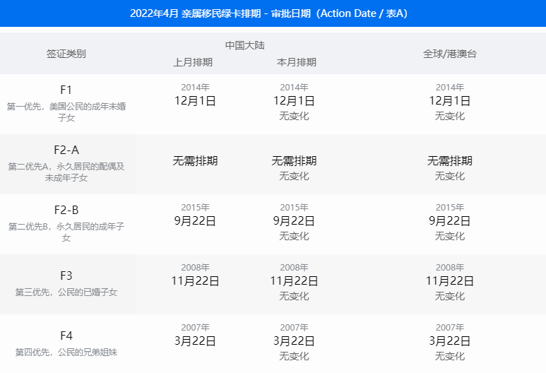Click the 中国大陆 header
Viewport: 546px width, 373px height.
point(245,45)
